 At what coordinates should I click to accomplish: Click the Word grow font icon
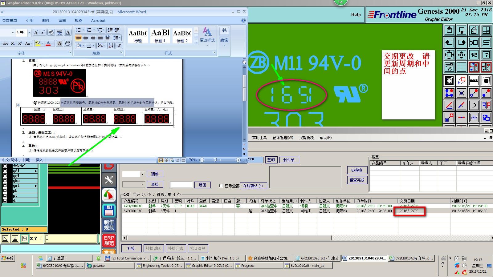click(36, 33)
